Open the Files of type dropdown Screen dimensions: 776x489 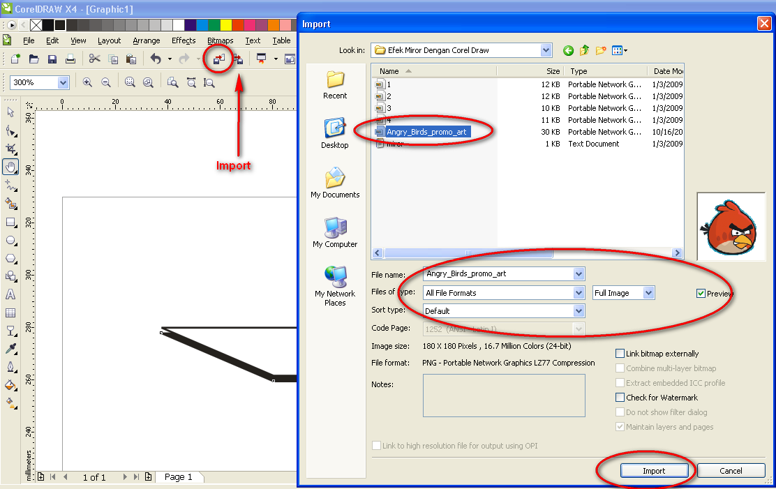(x=579, y=292)
